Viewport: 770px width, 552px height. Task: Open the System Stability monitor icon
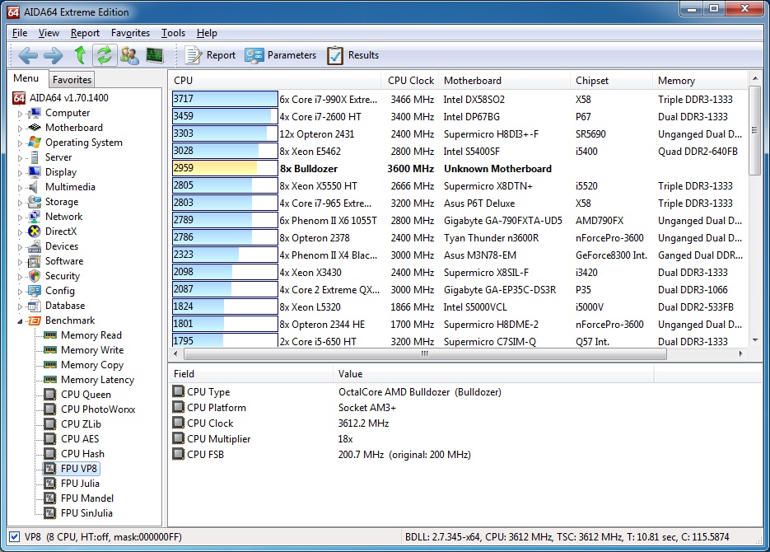pos(155,55)
